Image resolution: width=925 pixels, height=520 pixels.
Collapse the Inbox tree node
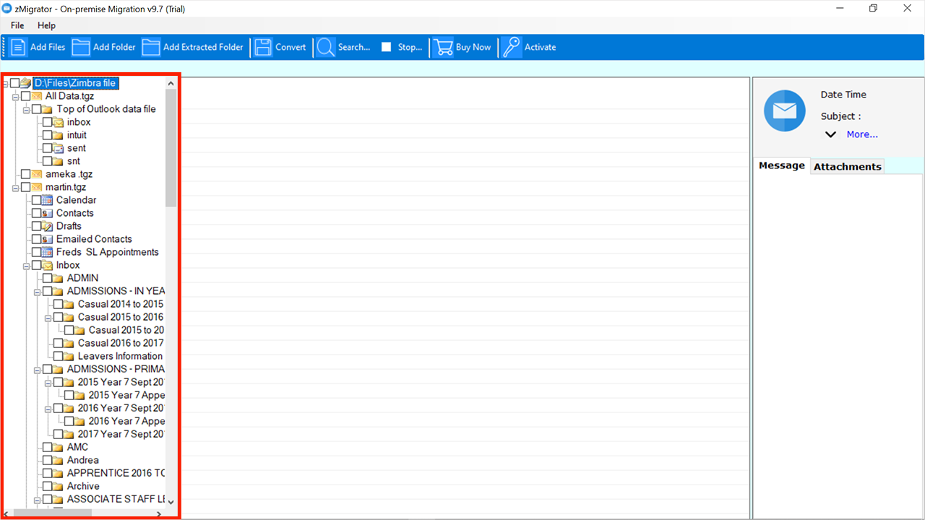27,266
